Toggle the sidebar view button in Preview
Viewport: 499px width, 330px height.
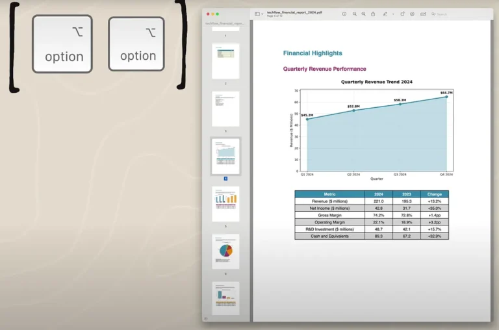point(257,14)
